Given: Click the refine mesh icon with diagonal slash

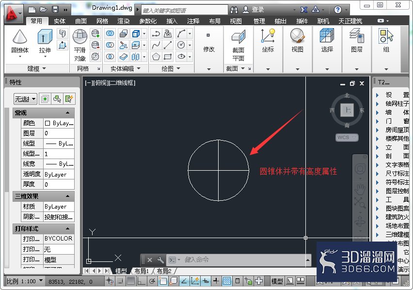Looking at the screenshot, I should pyautogui.click(x=95, y=56).
